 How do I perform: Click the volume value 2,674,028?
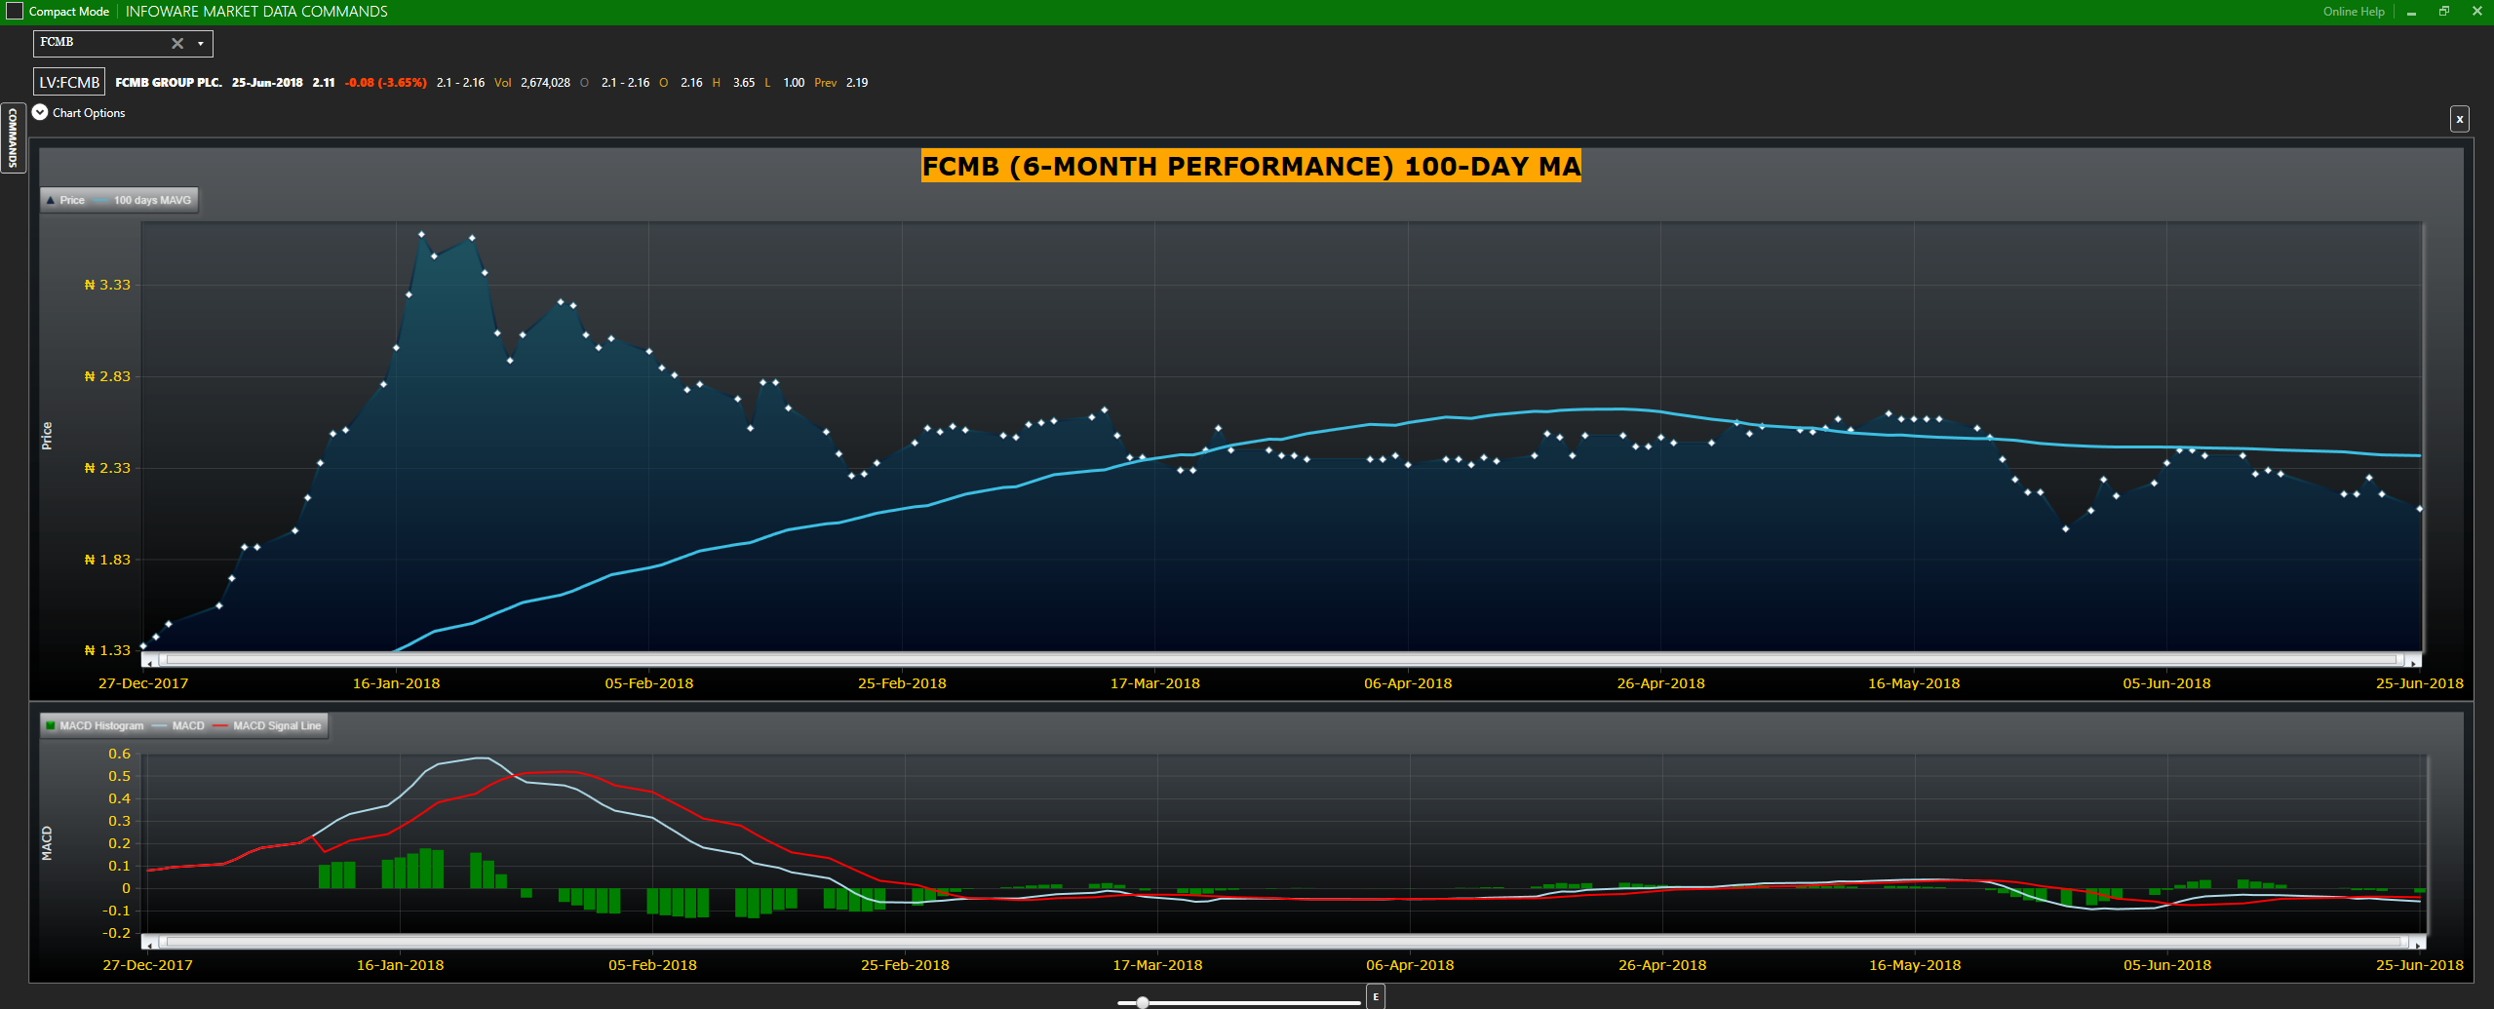[545, 83]
